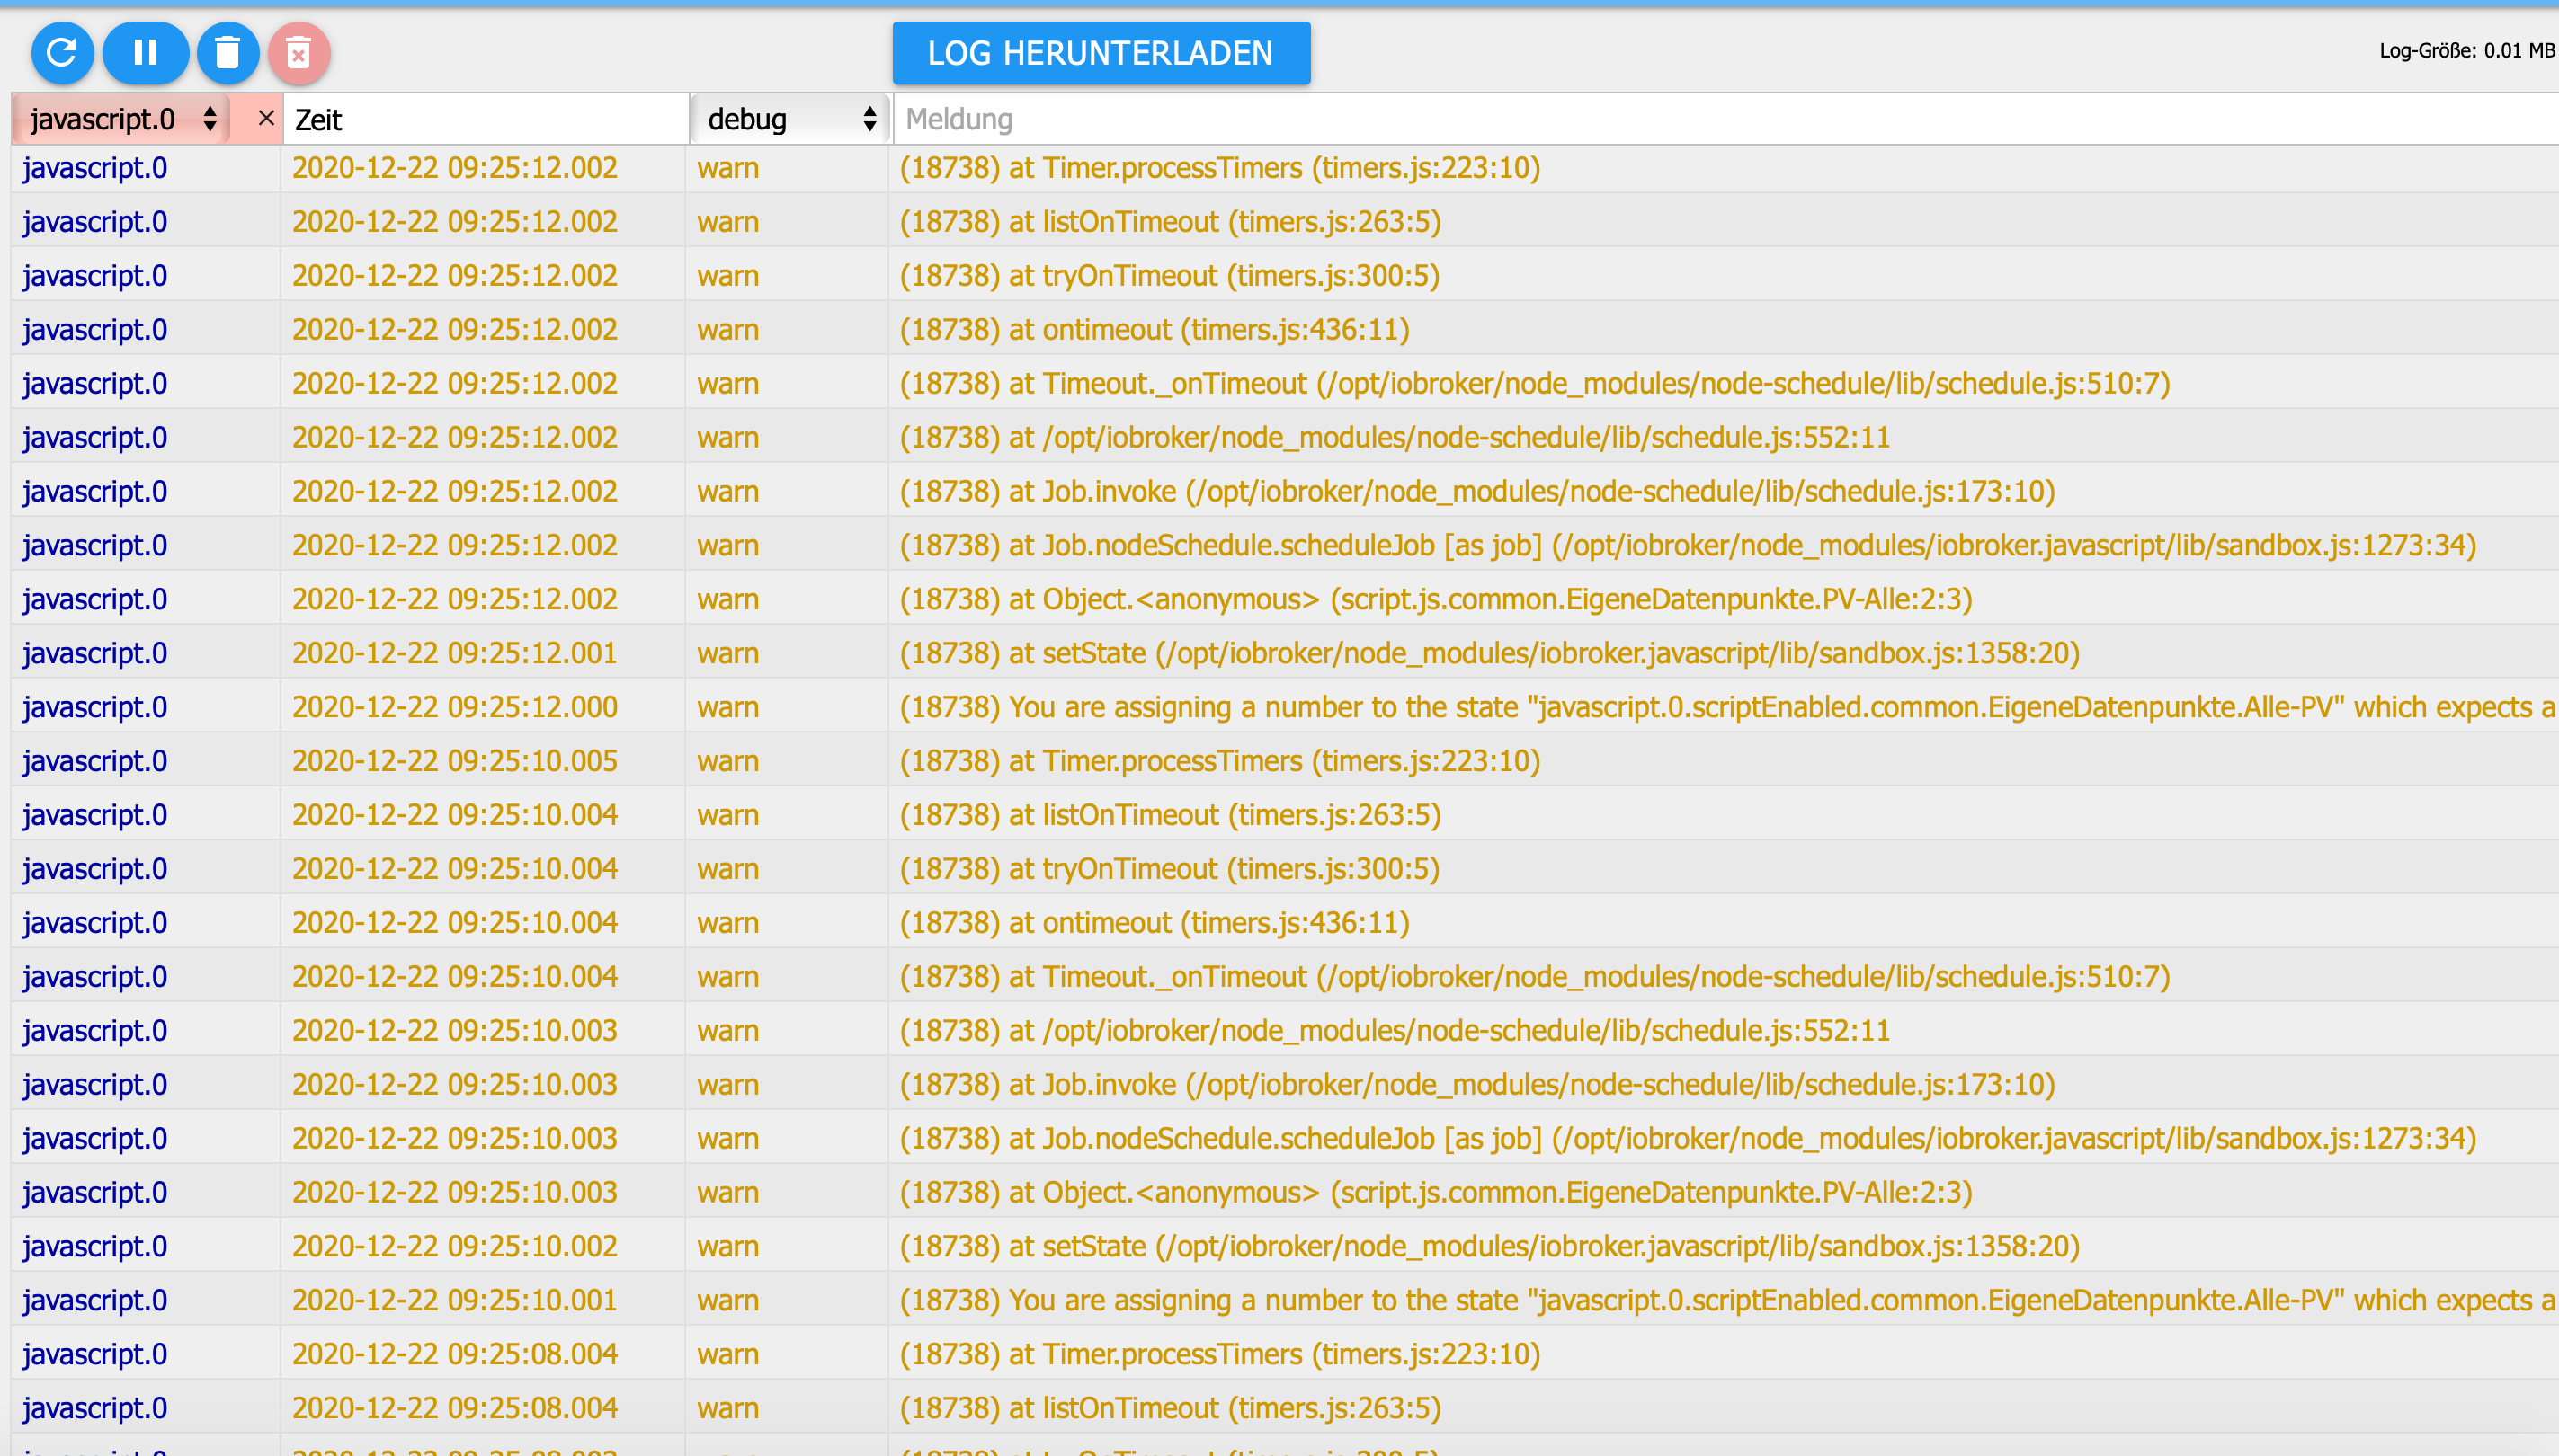Image resolution: width=2559 pixels, height=1456 pixels.
Task: Click the setState row at 09:25:12.001
Action: 1489,653
